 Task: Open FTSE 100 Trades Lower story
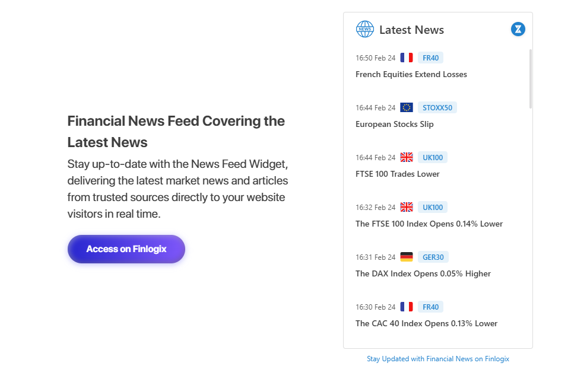pyautogui.click(x=398, y=174)
